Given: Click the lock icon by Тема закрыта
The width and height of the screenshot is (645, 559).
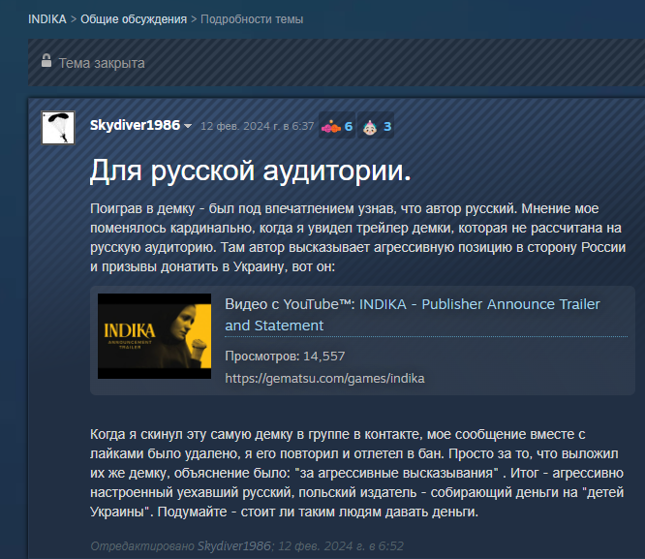Looking at the screenshot, I should (x=46, y=61).
